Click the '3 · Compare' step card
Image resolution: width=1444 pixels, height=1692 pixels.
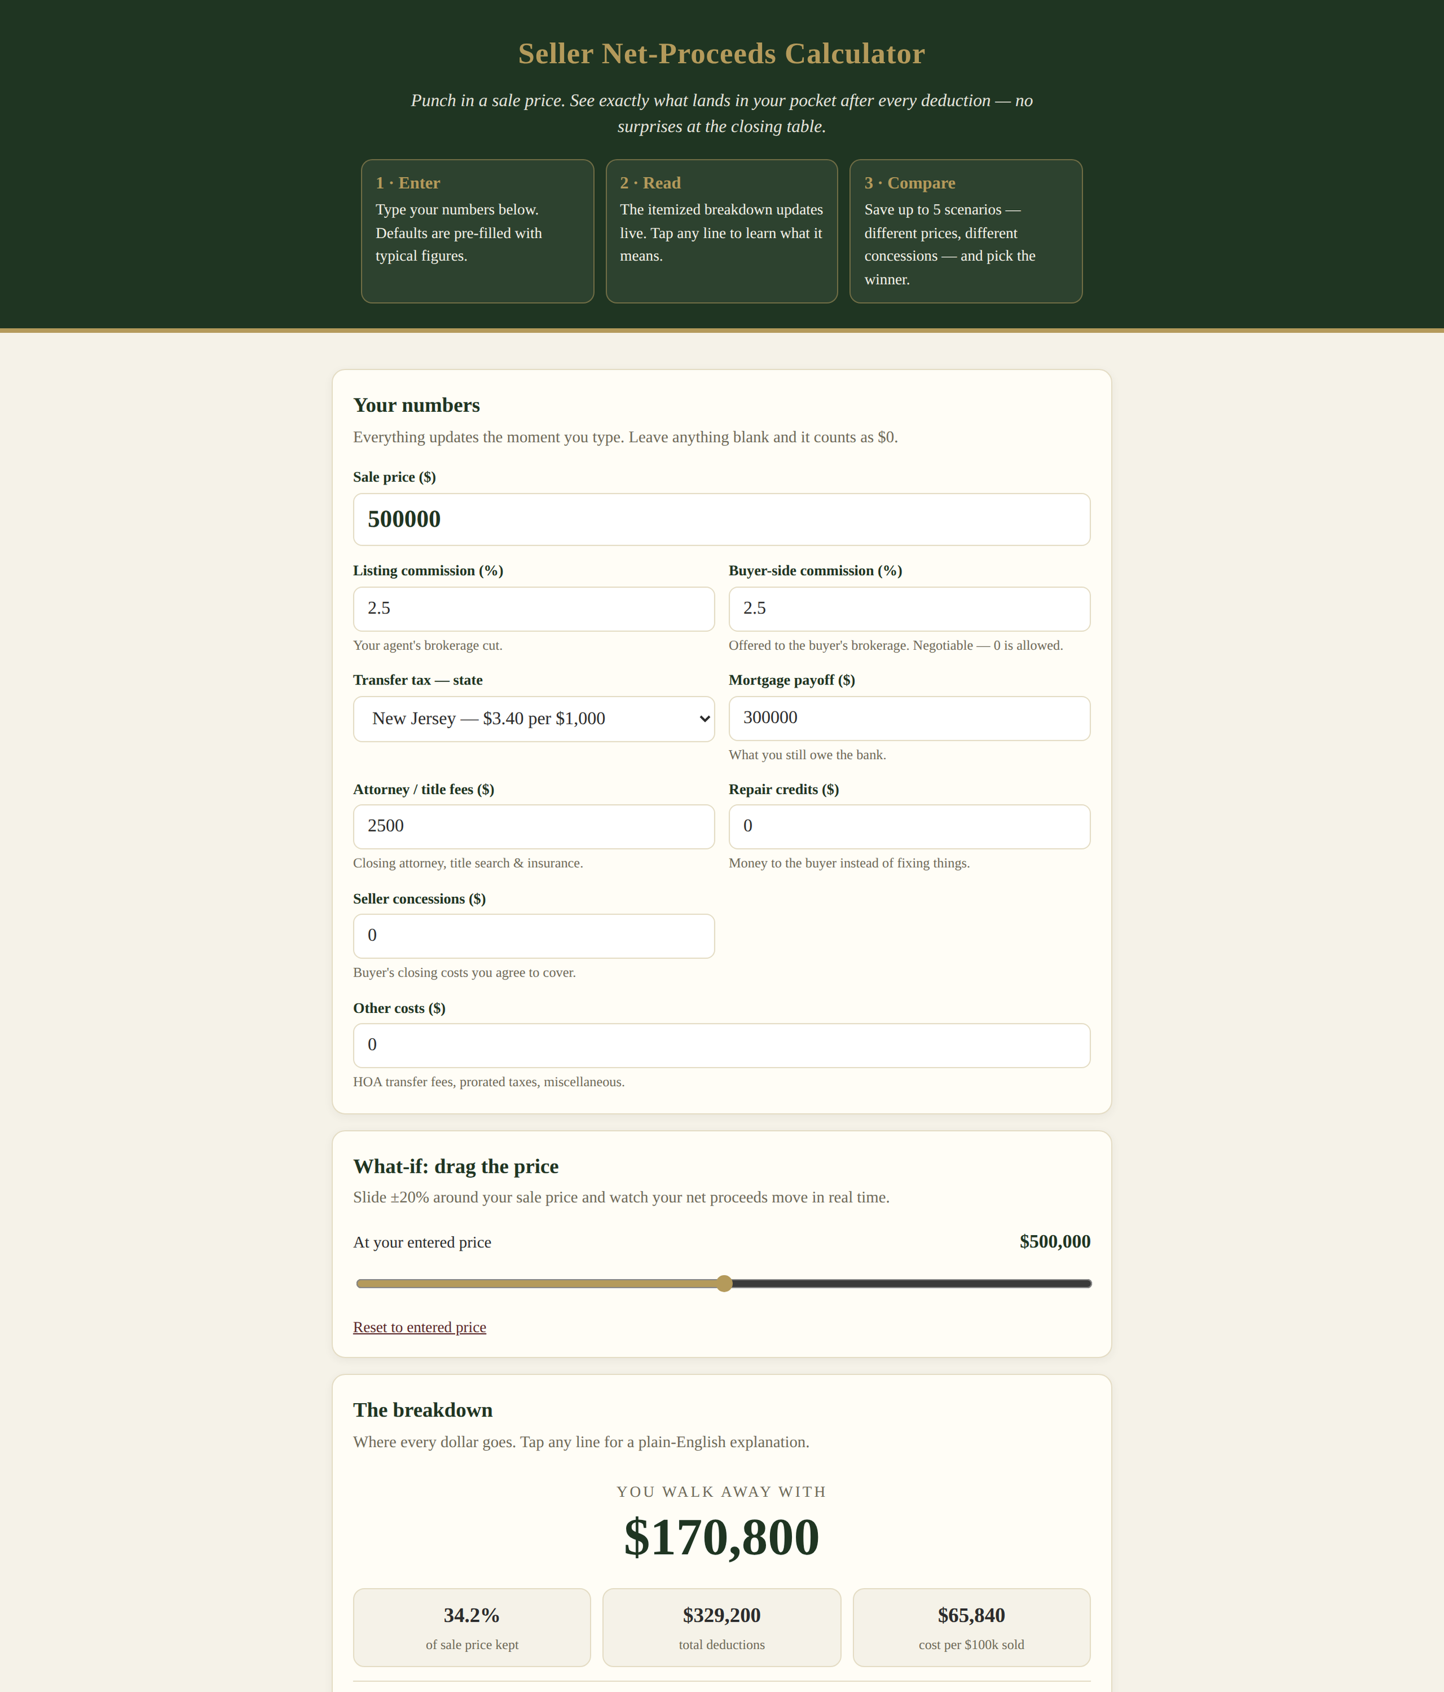(x=965, y=231)
